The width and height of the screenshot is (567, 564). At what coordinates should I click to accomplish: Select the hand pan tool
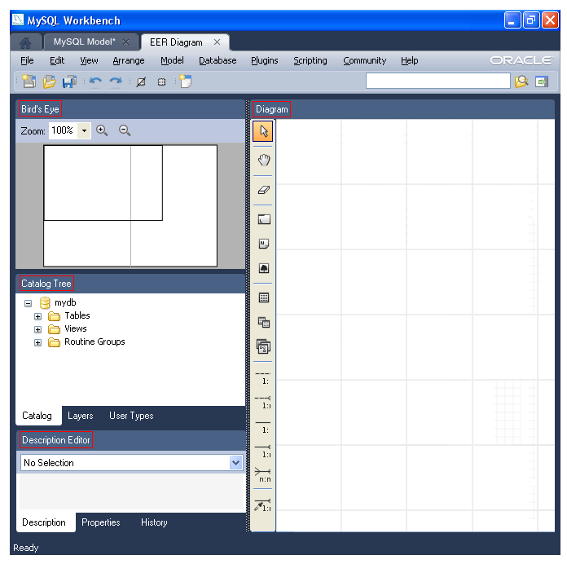click(264, 160)
